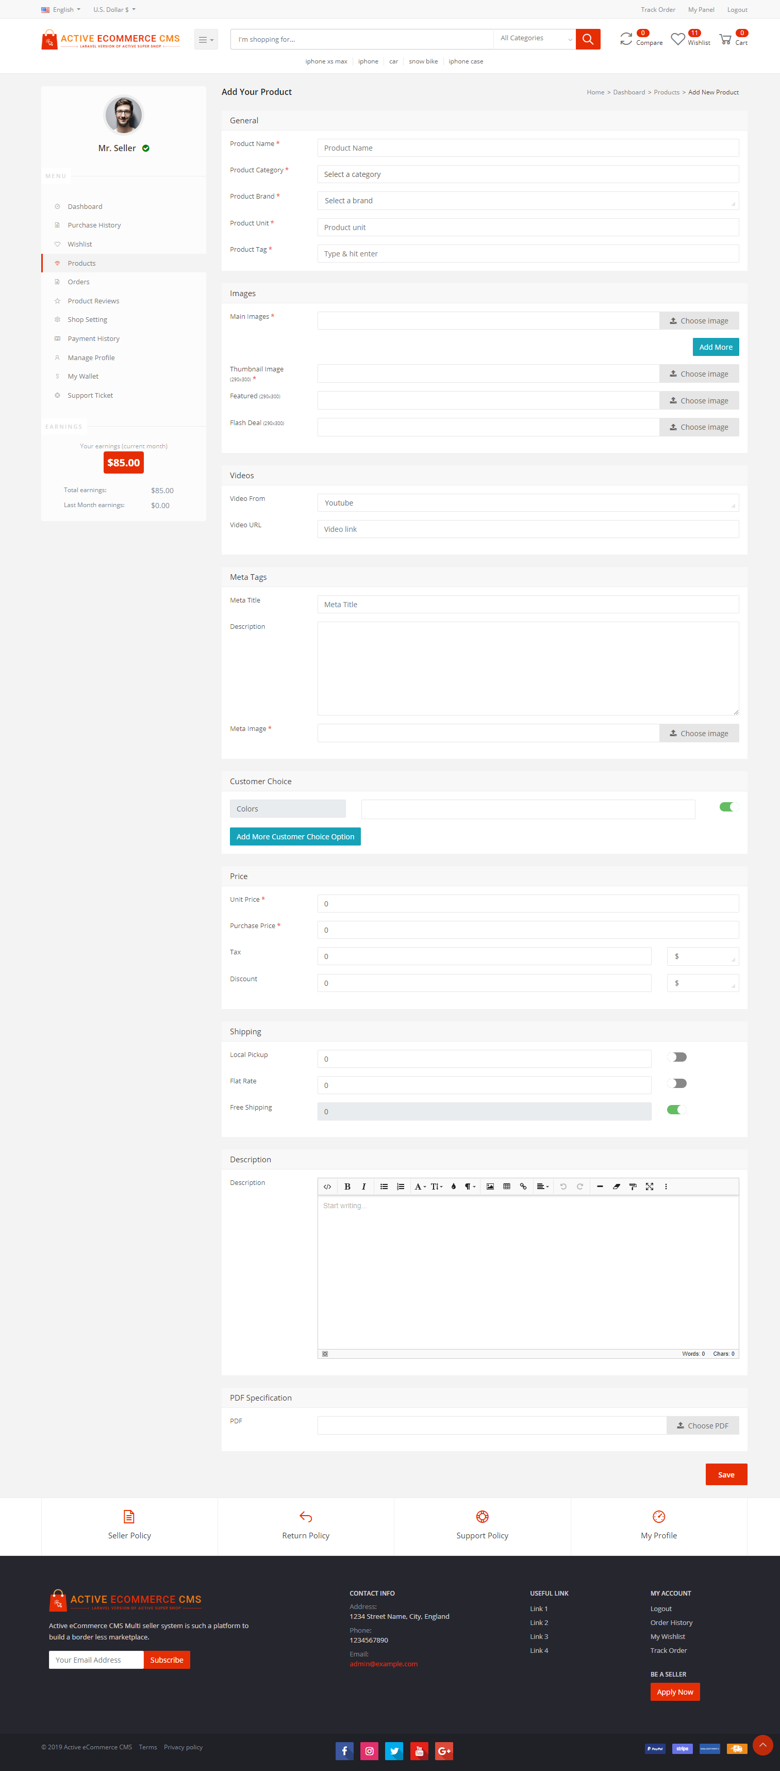This screenshot has height=1771, width=780.
Task: Insert image using editor toolbar icon
Action: (490, 1186)
